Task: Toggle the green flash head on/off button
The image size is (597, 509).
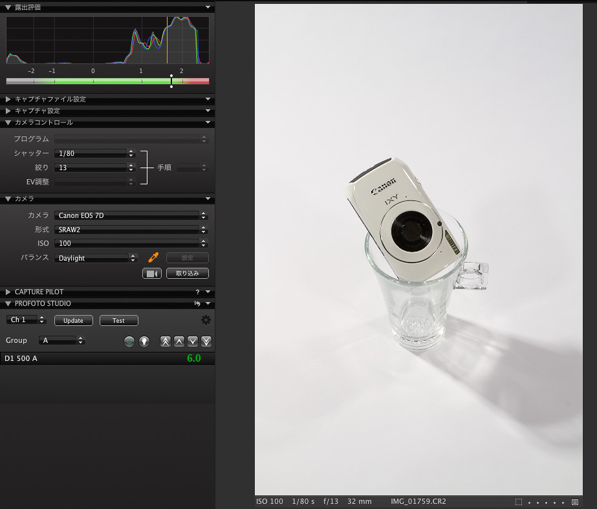Action: (129, 341)
